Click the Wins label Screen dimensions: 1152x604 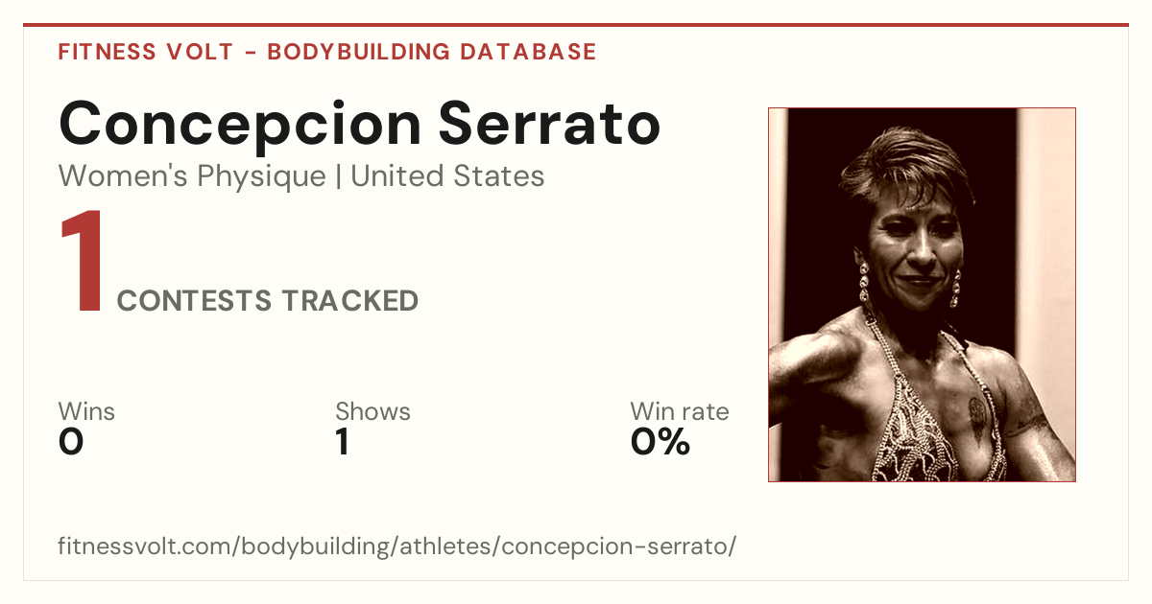click(86, 411)
